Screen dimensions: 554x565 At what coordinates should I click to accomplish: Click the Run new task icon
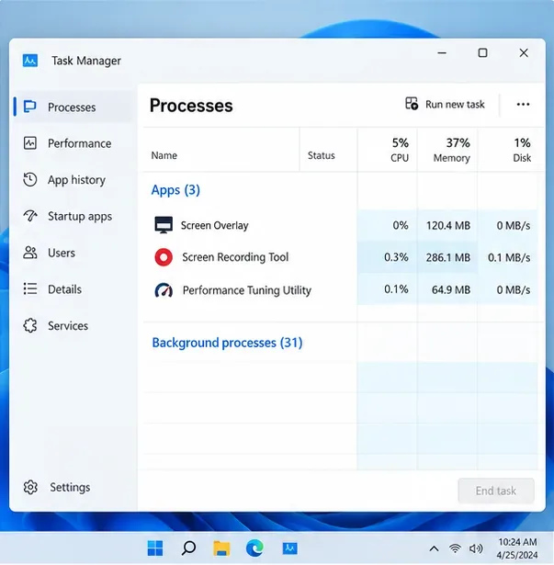pyautogui.click(x=412, y=104)
